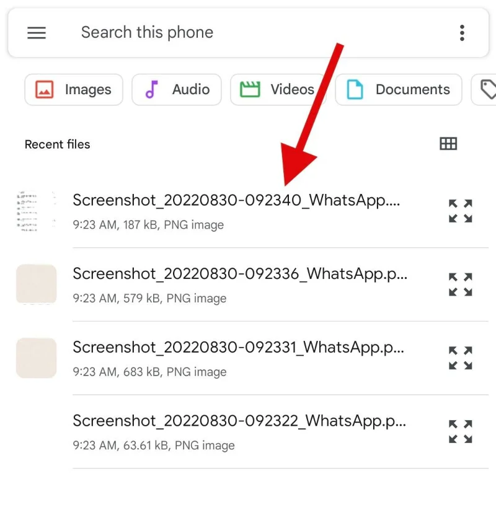Click the blue Documents file icon

pos(355,89)
